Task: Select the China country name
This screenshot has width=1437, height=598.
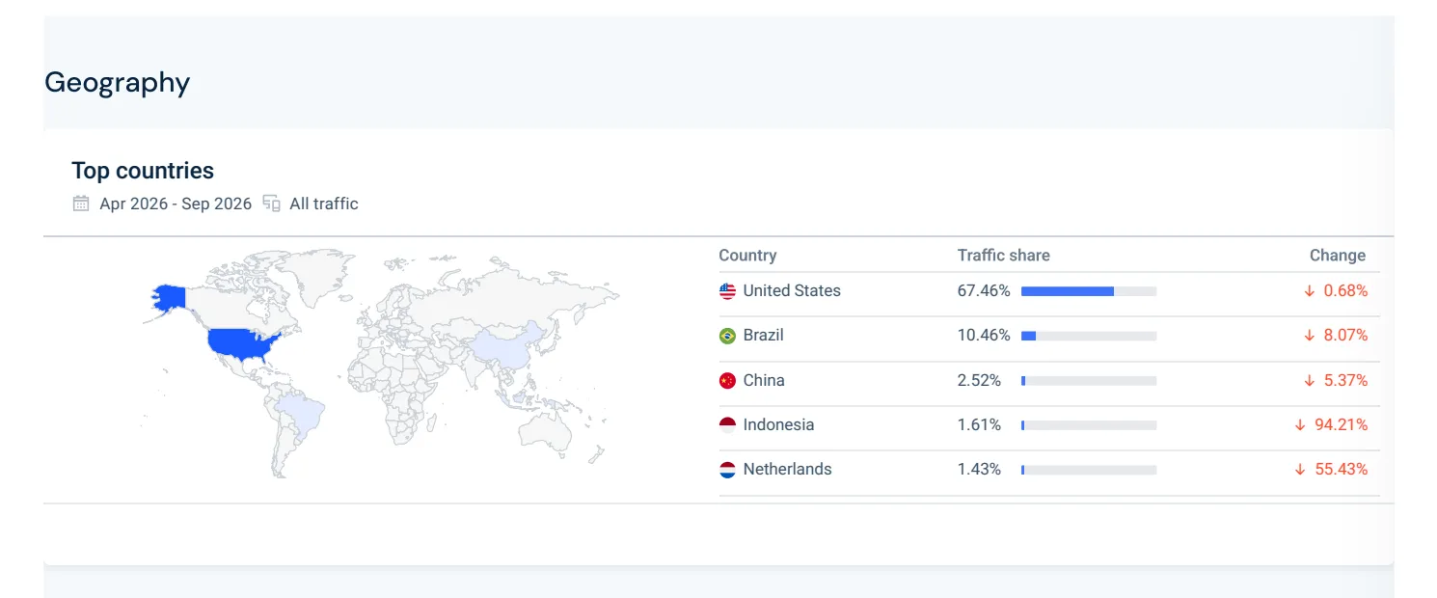Action: tap(764, 381)
